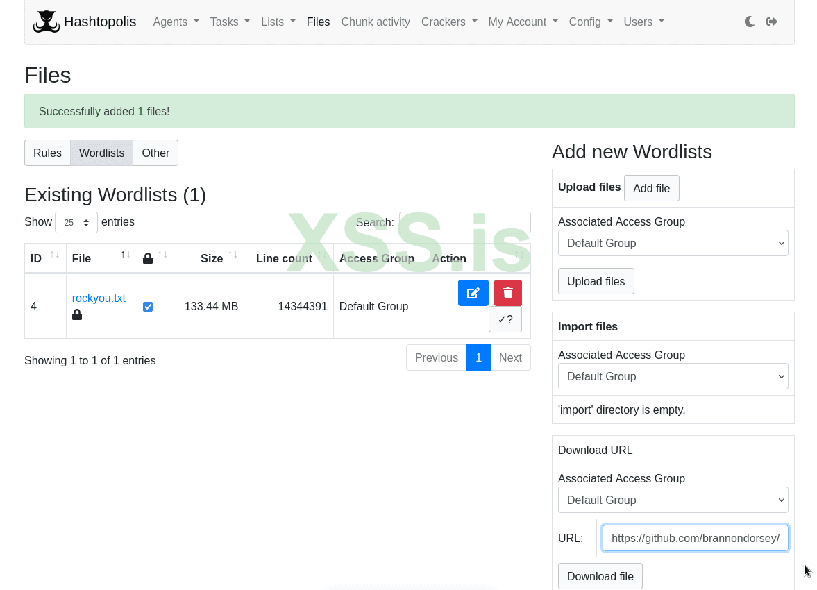
Task: Click the Default Group table cell
Action: click(379, 307)
